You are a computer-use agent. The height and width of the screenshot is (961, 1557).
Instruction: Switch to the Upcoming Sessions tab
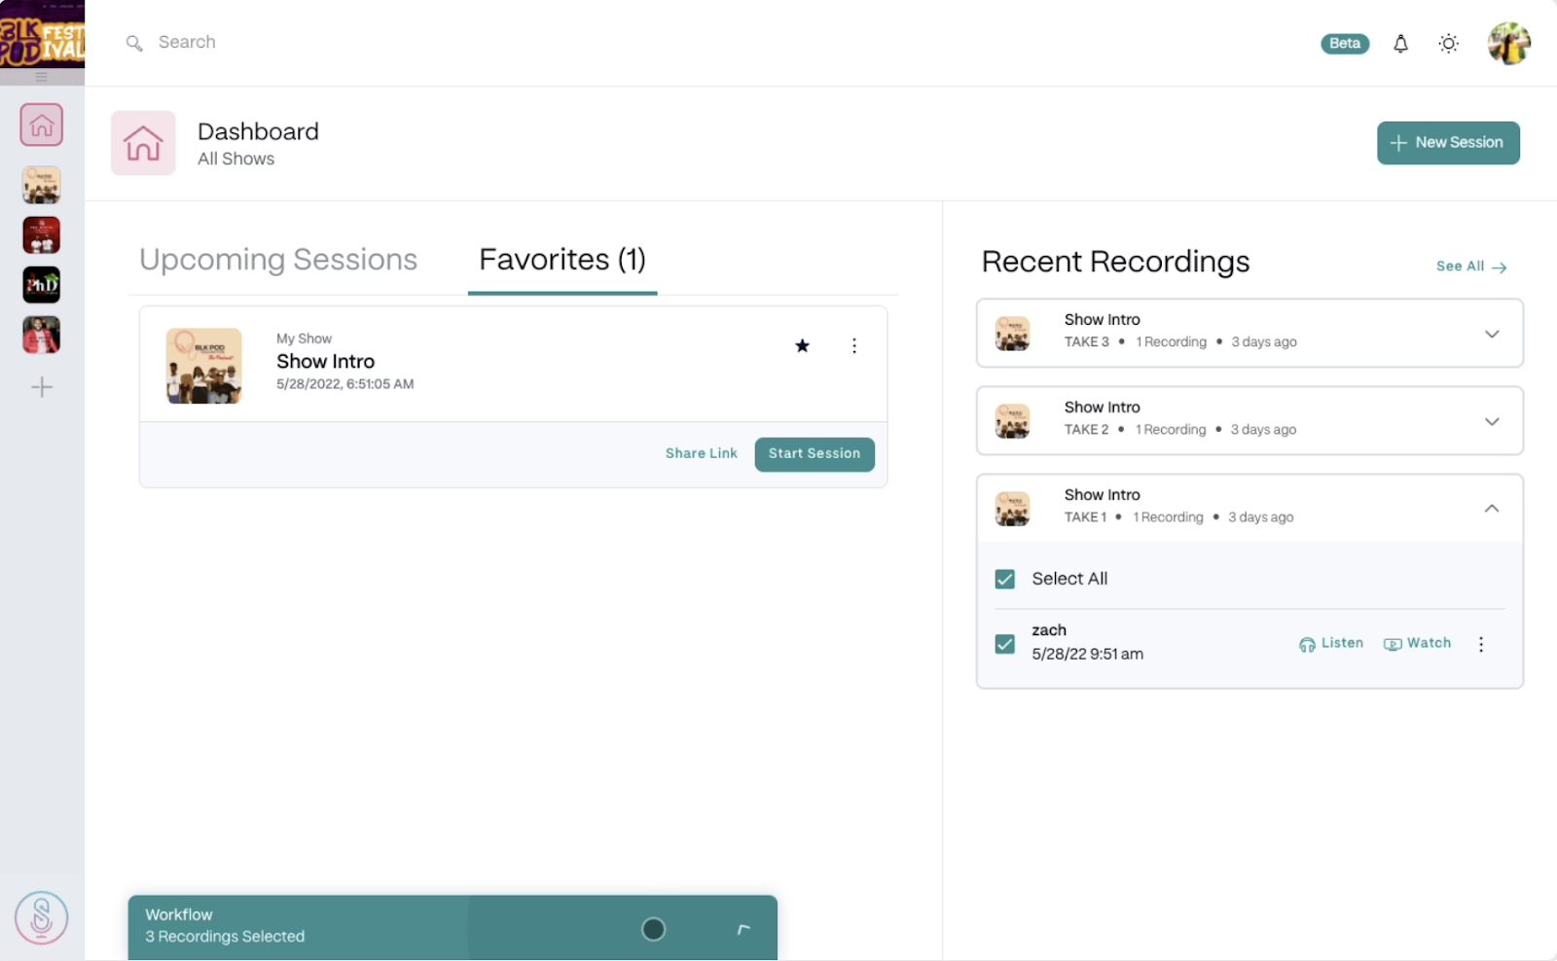(278, 259)
